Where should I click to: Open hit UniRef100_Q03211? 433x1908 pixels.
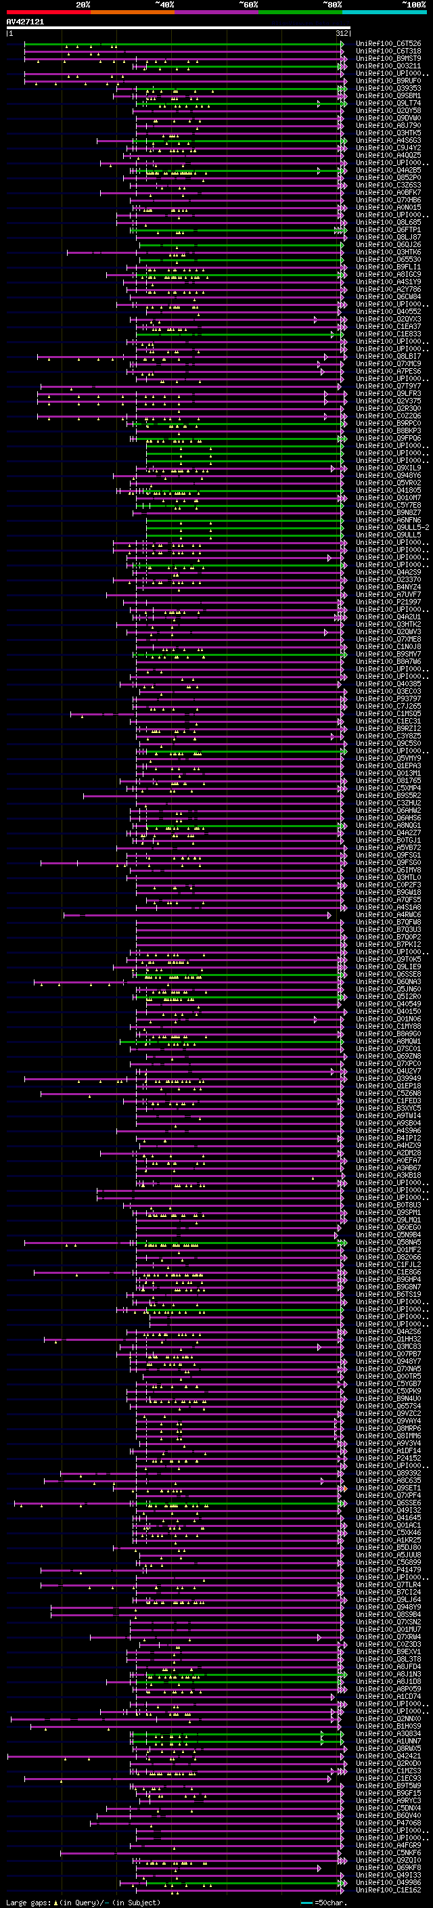(x=388, y=66)
